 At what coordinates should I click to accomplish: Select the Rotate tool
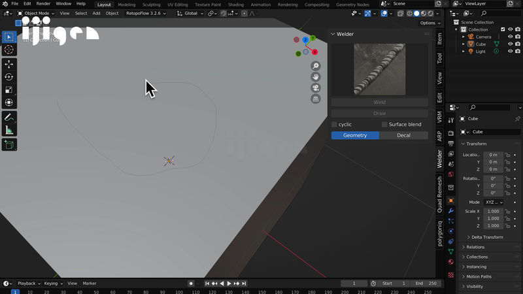point(9,77)
